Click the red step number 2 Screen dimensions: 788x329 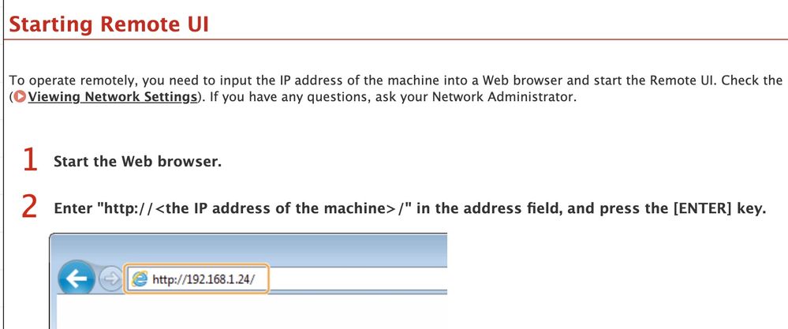29,207
